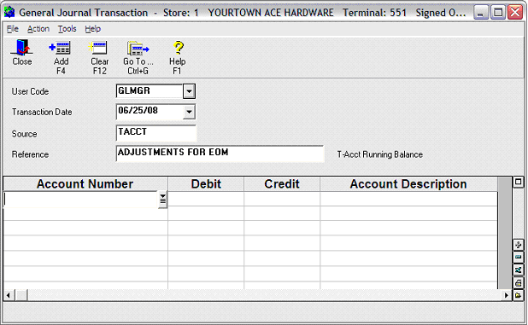
Task: Click the Close toolbar icon
Action: coord(22,52)
